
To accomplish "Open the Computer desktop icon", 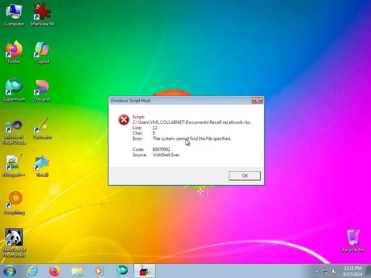I will (x=14, y=14).
